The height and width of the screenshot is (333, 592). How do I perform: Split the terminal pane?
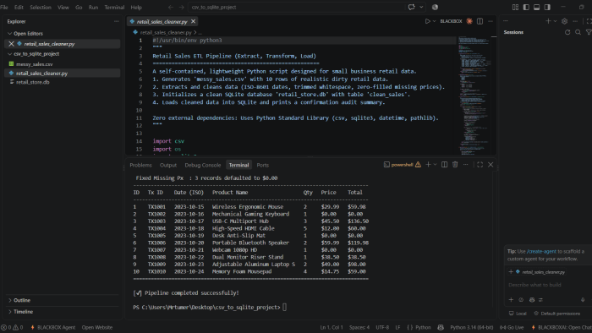click(x=444, y=165)
